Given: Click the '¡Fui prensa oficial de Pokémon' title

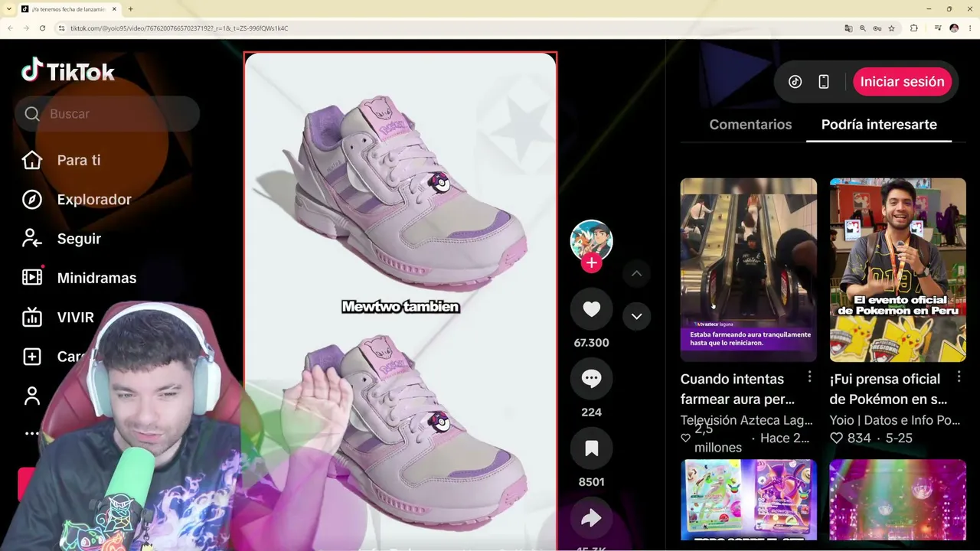Looking at the screenshot, I should tap(888, 389).
